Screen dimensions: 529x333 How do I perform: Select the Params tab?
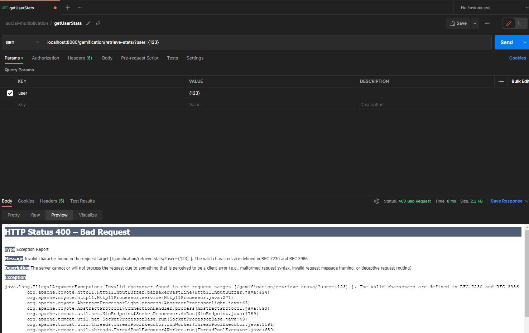point(14,58)
